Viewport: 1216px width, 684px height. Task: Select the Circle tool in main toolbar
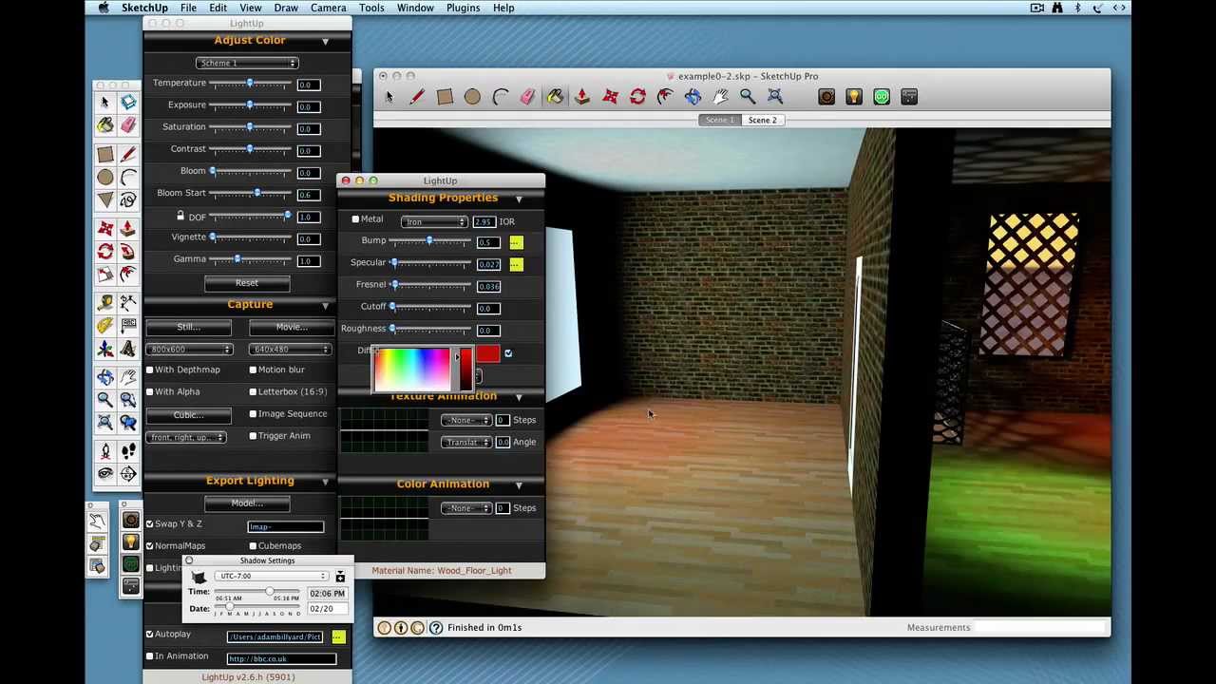tap(472, 97)
